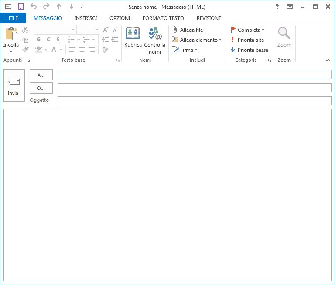Click the A... recipients button

click(41, 75)
